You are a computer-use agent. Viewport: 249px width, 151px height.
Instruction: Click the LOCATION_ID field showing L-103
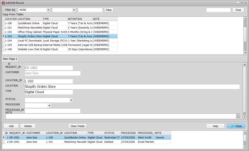(x=49, y=81)
